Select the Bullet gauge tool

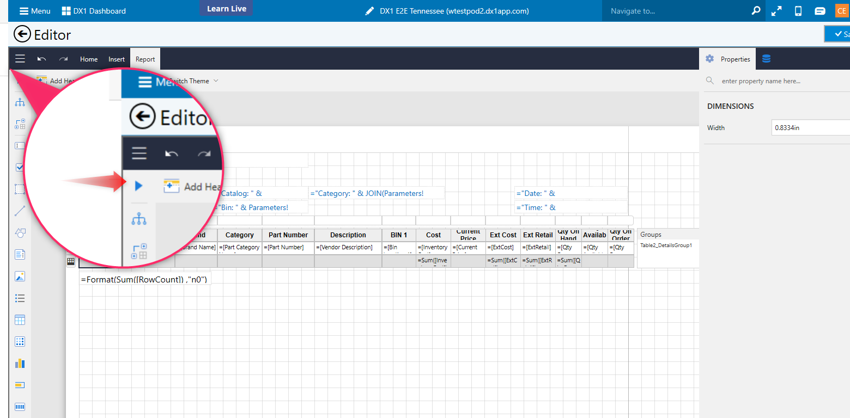click(20, 385)
